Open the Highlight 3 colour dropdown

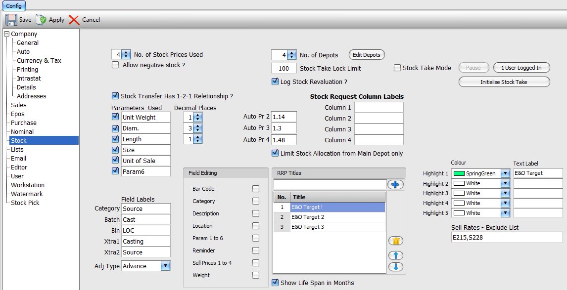tap(506, 193)
